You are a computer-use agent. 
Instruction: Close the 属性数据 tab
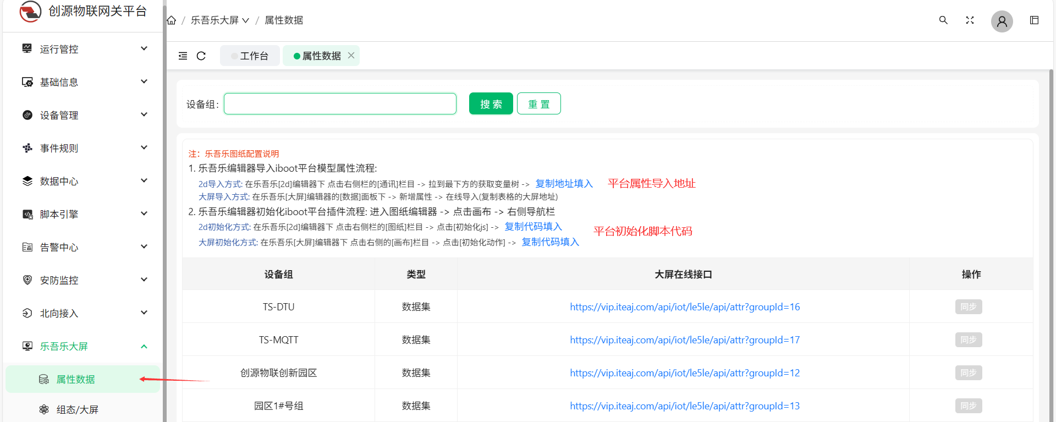(x=351, y=56)
